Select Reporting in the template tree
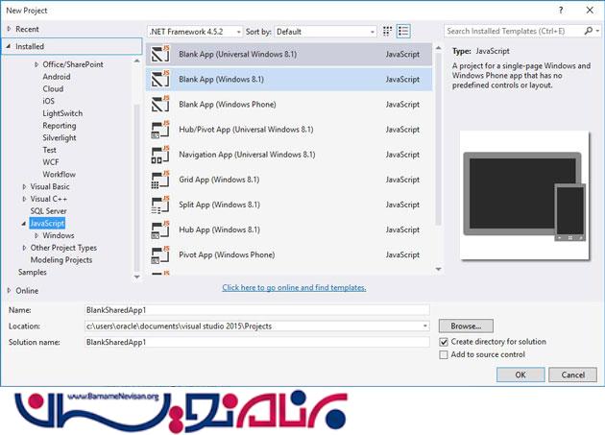Screen dimensions: 605x435 pos(60,126)
